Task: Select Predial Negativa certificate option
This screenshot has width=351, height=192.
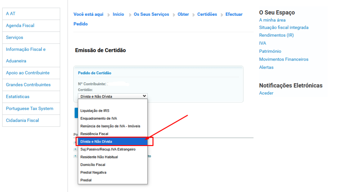Action: (93, 172)
